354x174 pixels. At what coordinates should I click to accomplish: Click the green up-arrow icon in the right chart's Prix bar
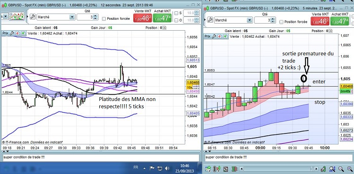point(225,36)
